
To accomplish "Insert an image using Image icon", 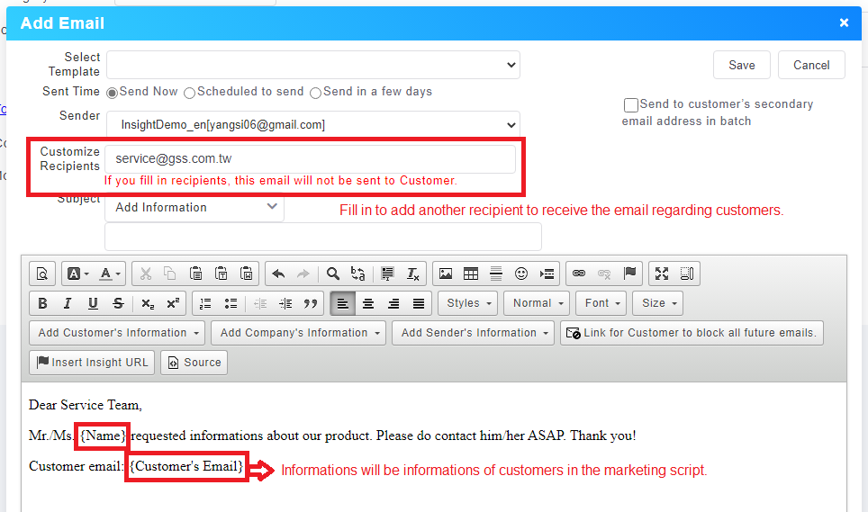I will 446,274.
